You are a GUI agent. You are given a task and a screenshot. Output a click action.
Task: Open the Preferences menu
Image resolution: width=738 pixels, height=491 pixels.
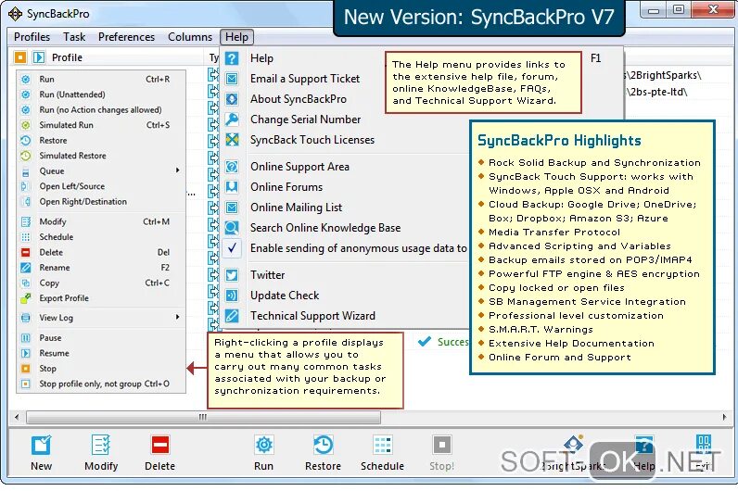click(x=126, y=37)
